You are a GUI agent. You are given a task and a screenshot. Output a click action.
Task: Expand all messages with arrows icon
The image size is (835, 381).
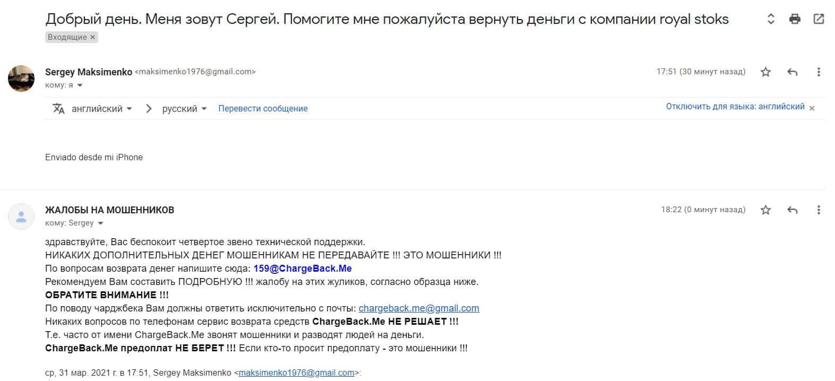(x=771, y=20)
